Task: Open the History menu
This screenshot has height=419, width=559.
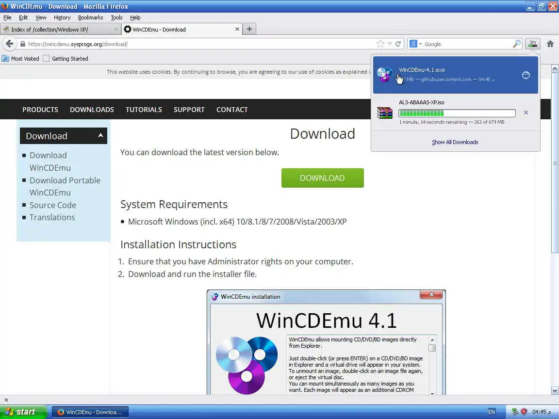Action: click(62, 17)
